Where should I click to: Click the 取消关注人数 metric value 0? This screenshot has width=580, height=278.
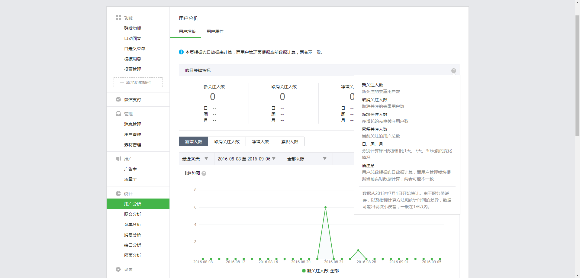click(282, 97)
